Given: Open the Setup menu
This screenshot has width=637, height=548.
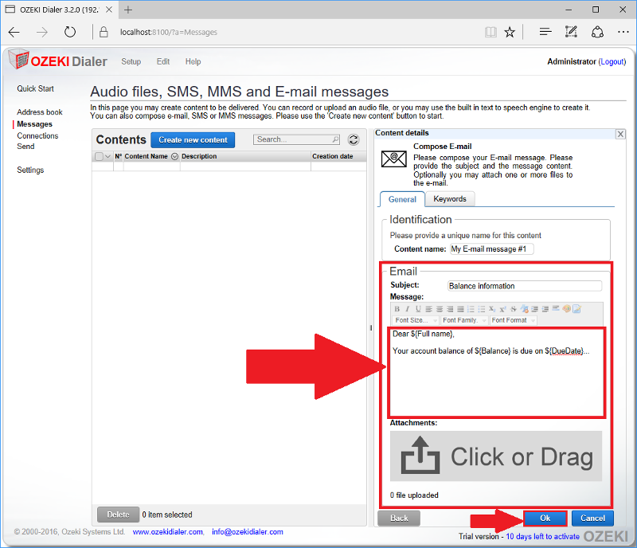Looking at the screenshot, I should [x=131, y=62].
